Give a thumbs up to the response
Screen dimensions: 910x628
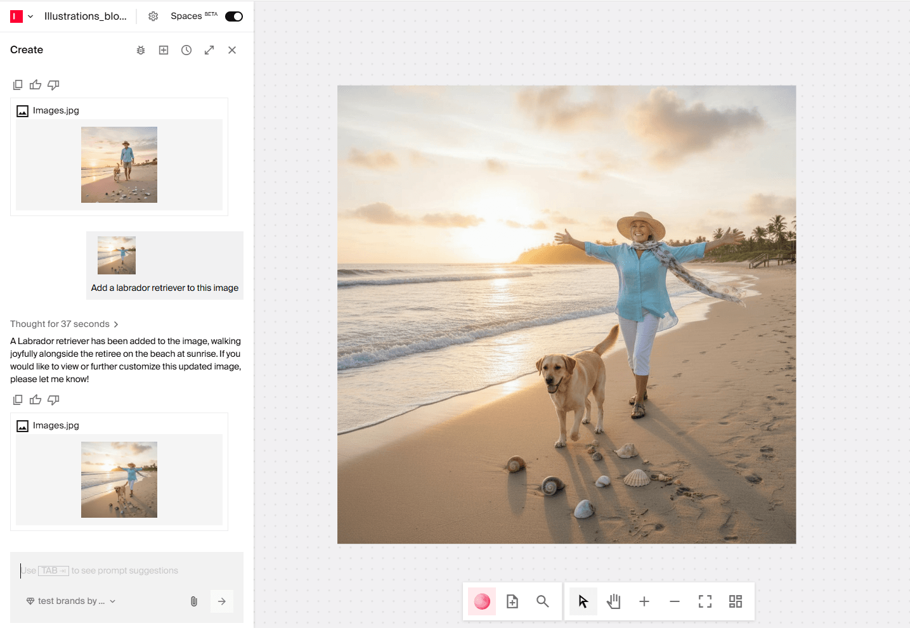(35, 399)
